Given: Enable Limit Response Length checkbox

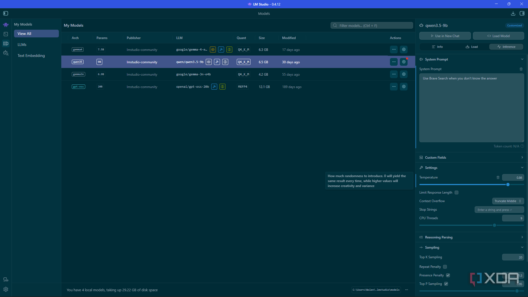Looking at the screenshot, I should click(457, 193).
